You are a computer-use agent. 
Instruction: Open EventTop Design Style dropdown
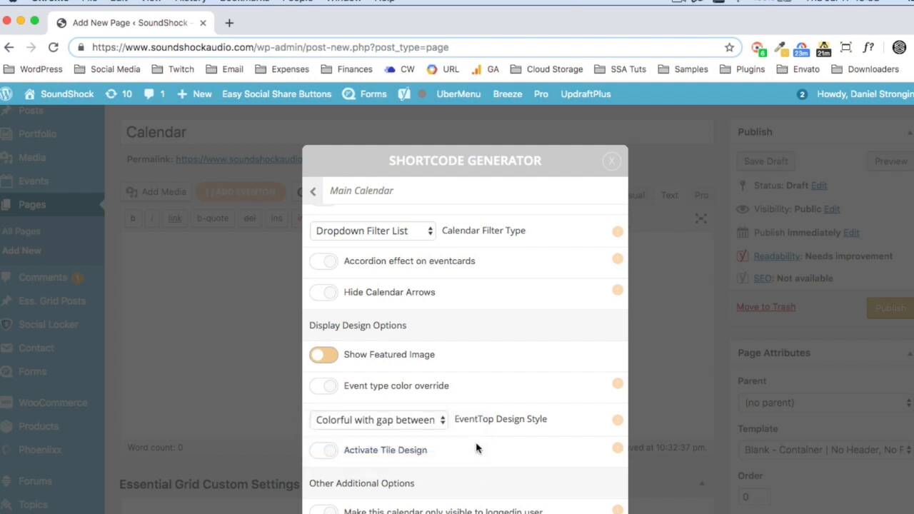[380, 420]
